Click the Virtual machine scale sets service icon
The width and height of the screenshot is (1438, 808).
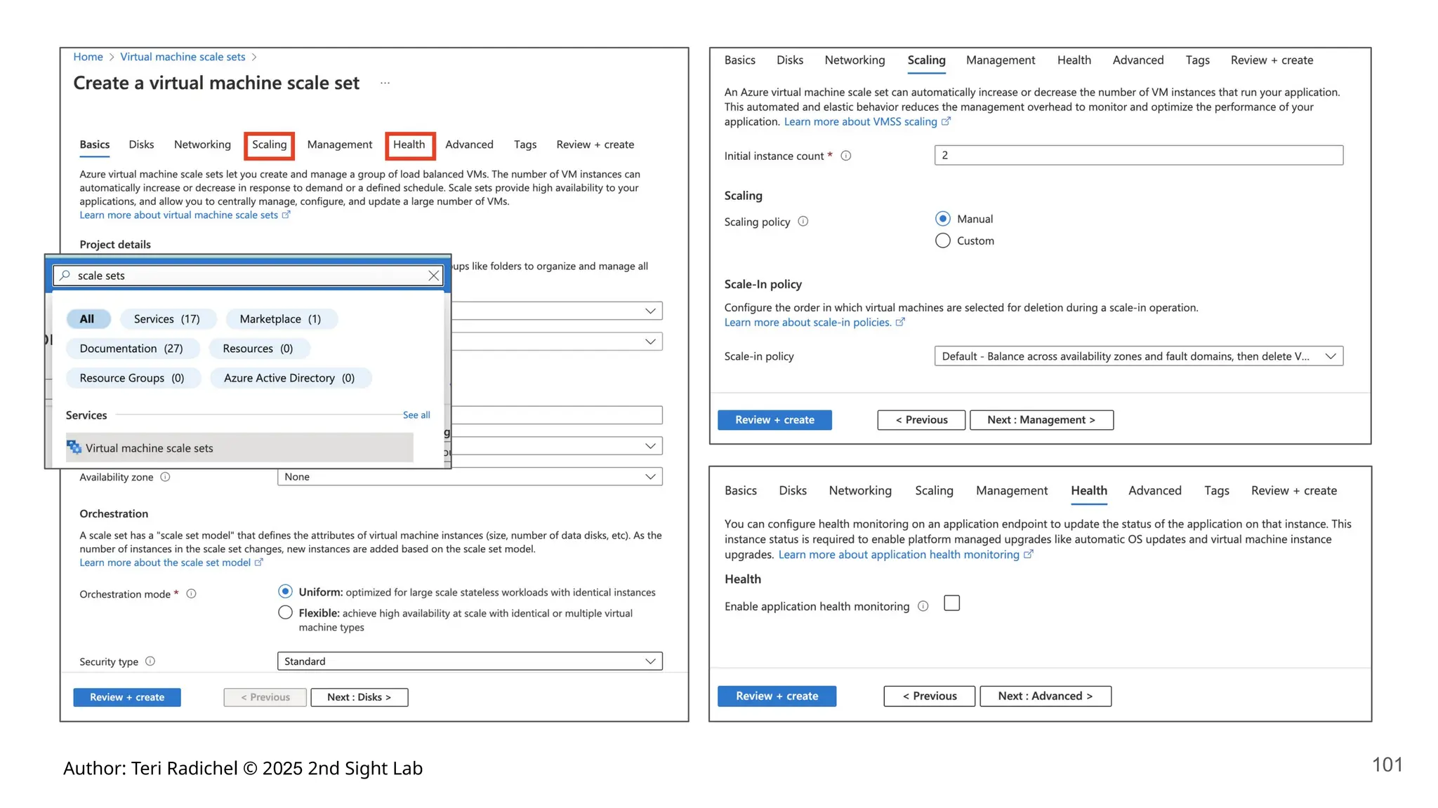74,447
